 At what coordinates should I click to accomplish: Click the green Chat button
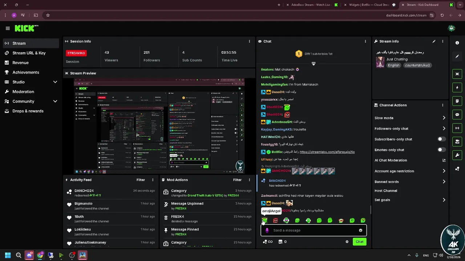[359, 242]
